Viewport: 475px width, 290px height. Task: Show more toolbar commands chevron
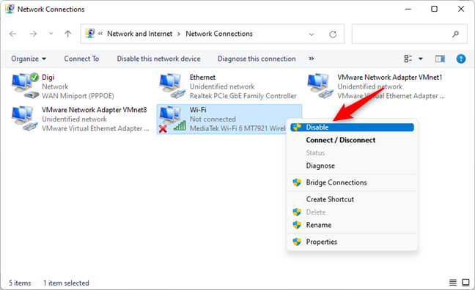pos(311,59)
